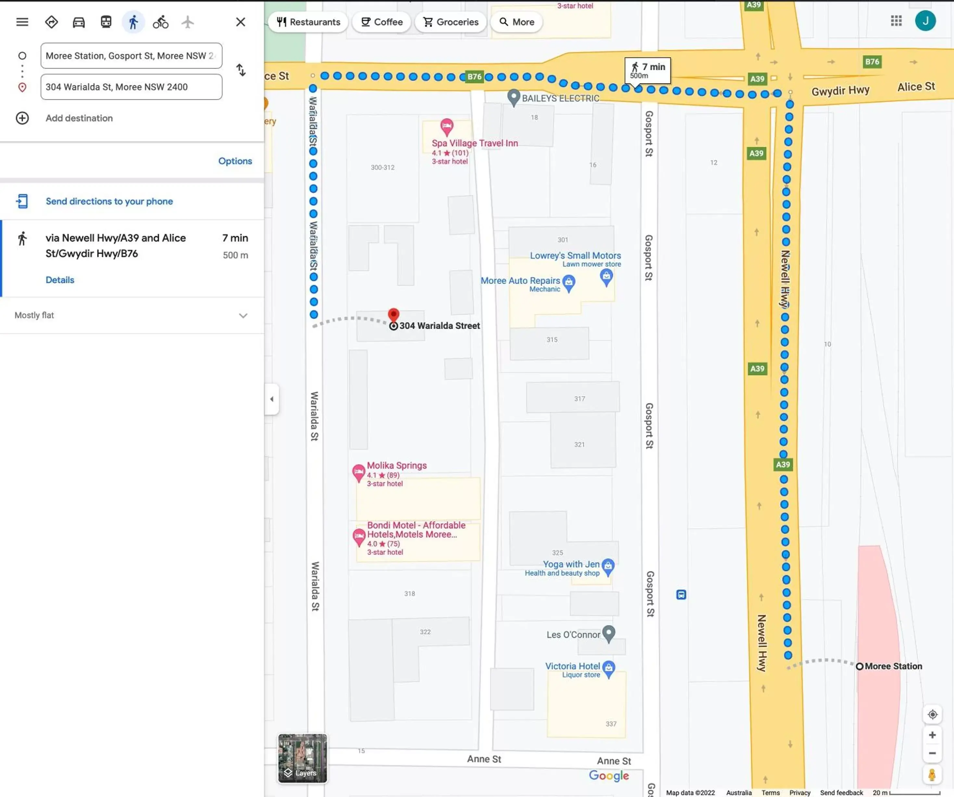This screenshot has height=797, width=954.
Task: Click the destination input field
Action: pyautogui.click(x=132, y=86)
